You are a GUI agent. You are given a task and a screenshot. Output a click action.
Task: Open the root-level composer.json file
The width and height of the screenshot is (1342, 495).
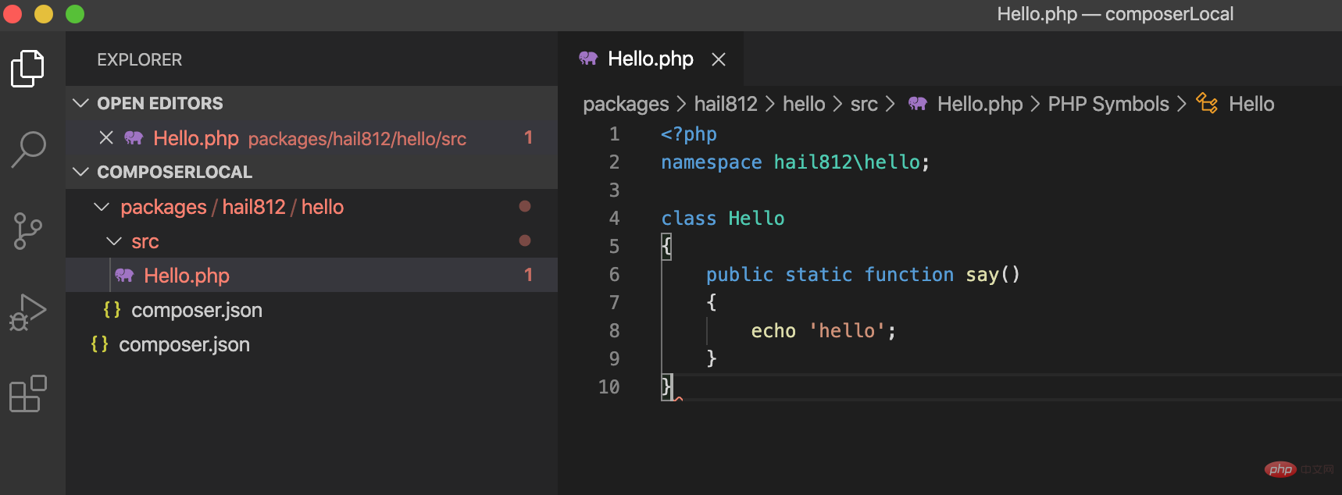point(184,344)
